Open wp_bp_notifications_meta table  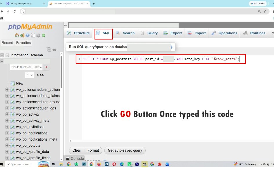[x=37, y=139]
